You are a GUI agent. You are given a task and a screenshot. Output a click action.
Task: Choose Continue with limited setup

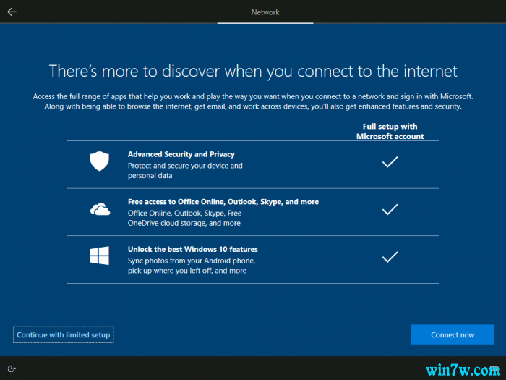(64, 334)
